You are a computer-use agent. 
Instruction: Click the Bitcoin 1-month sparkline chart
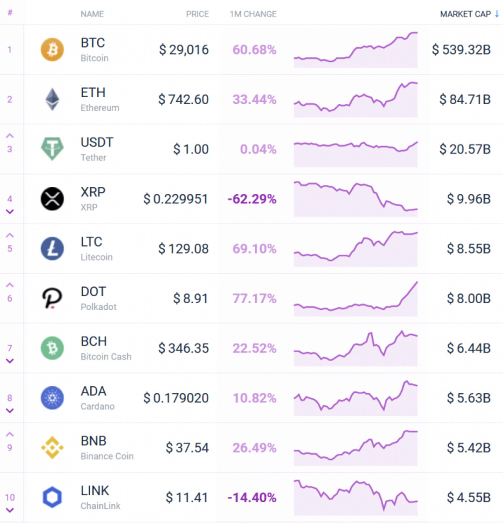(356, 50)
